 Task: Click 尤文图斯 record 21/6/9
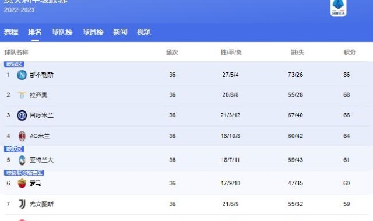click(x=230, y=204)
